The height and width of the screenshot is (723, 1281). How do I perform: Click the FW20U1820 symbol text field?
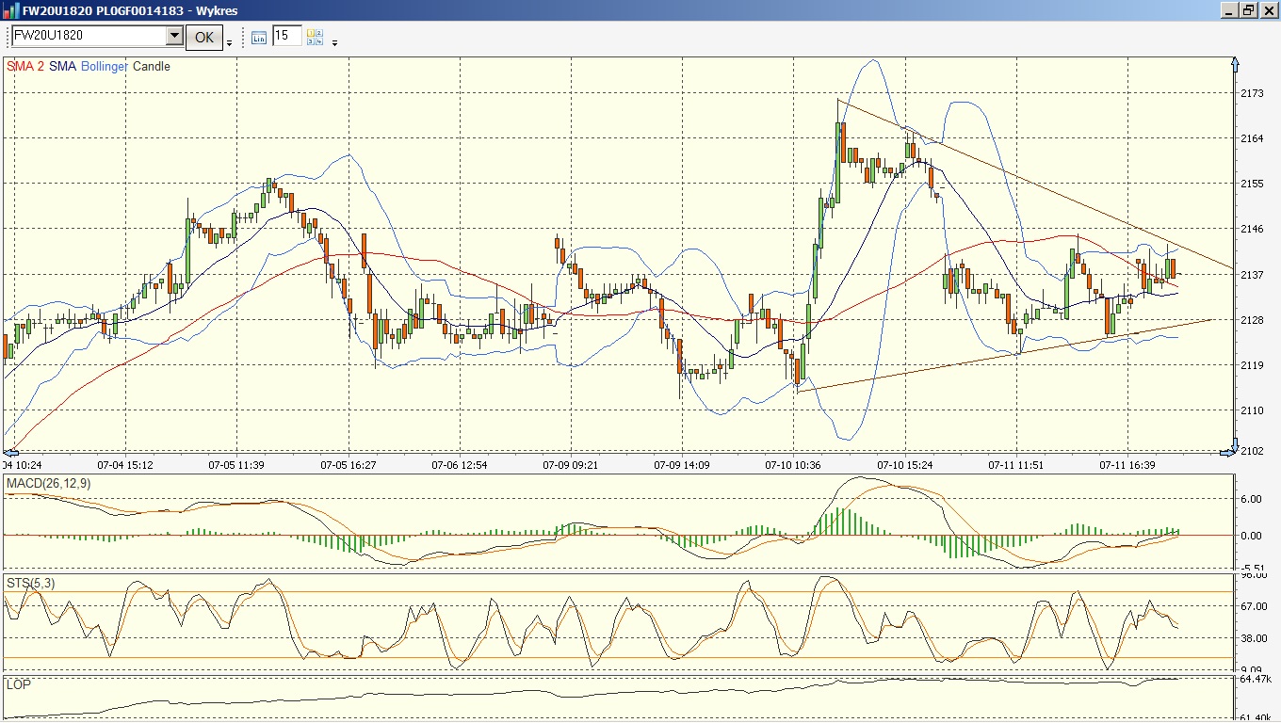pos(88,36)
